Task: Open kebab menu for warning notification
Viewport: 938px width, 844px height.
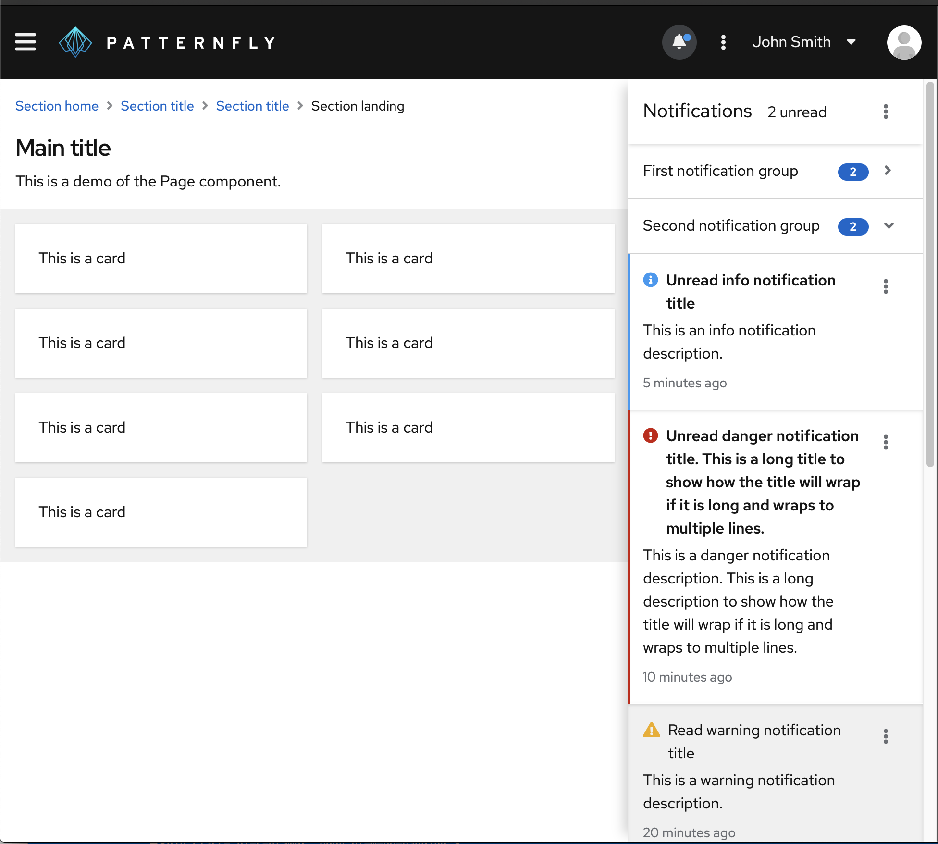Action: [x=886, y=736]
